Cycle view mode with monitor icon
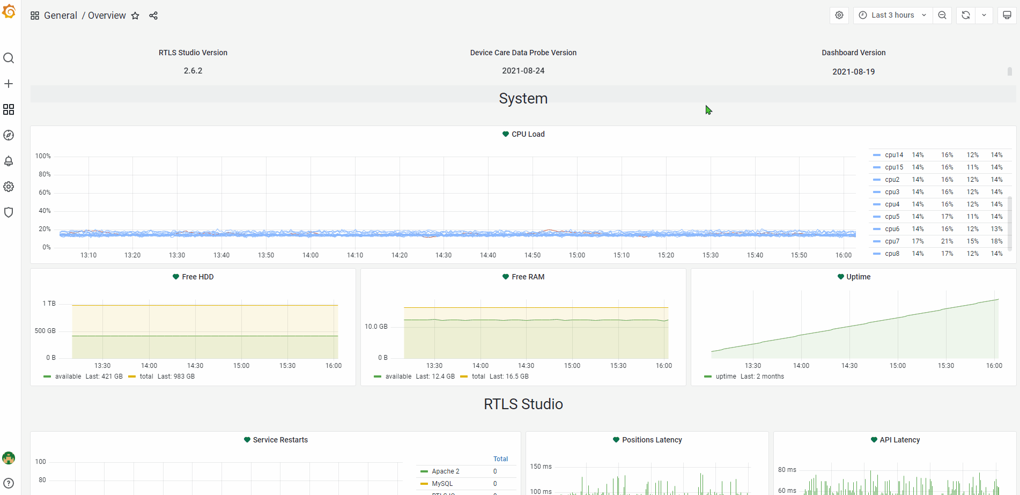Screen dimensions: 1020x495 (x=1007, y=15)
